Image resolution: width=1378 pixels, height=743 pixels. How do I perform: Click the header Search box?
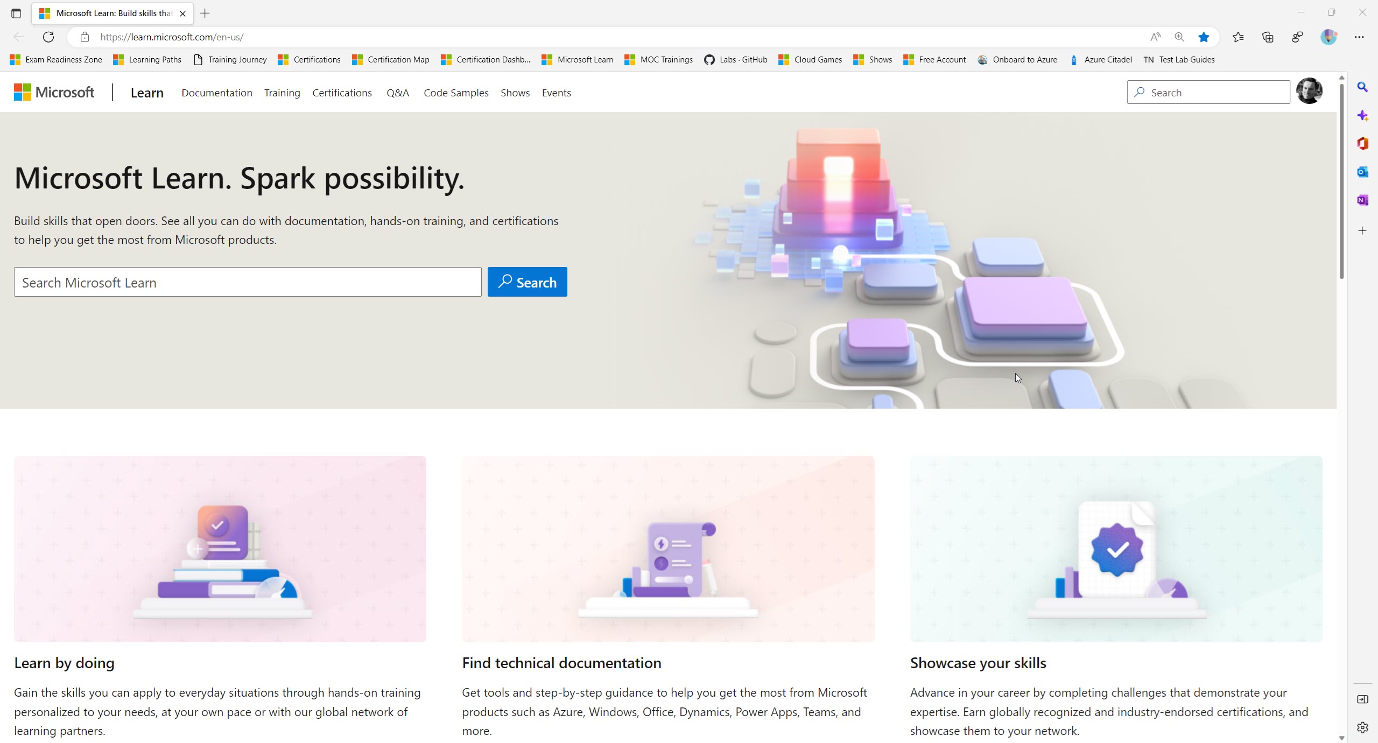point(1208,92)
